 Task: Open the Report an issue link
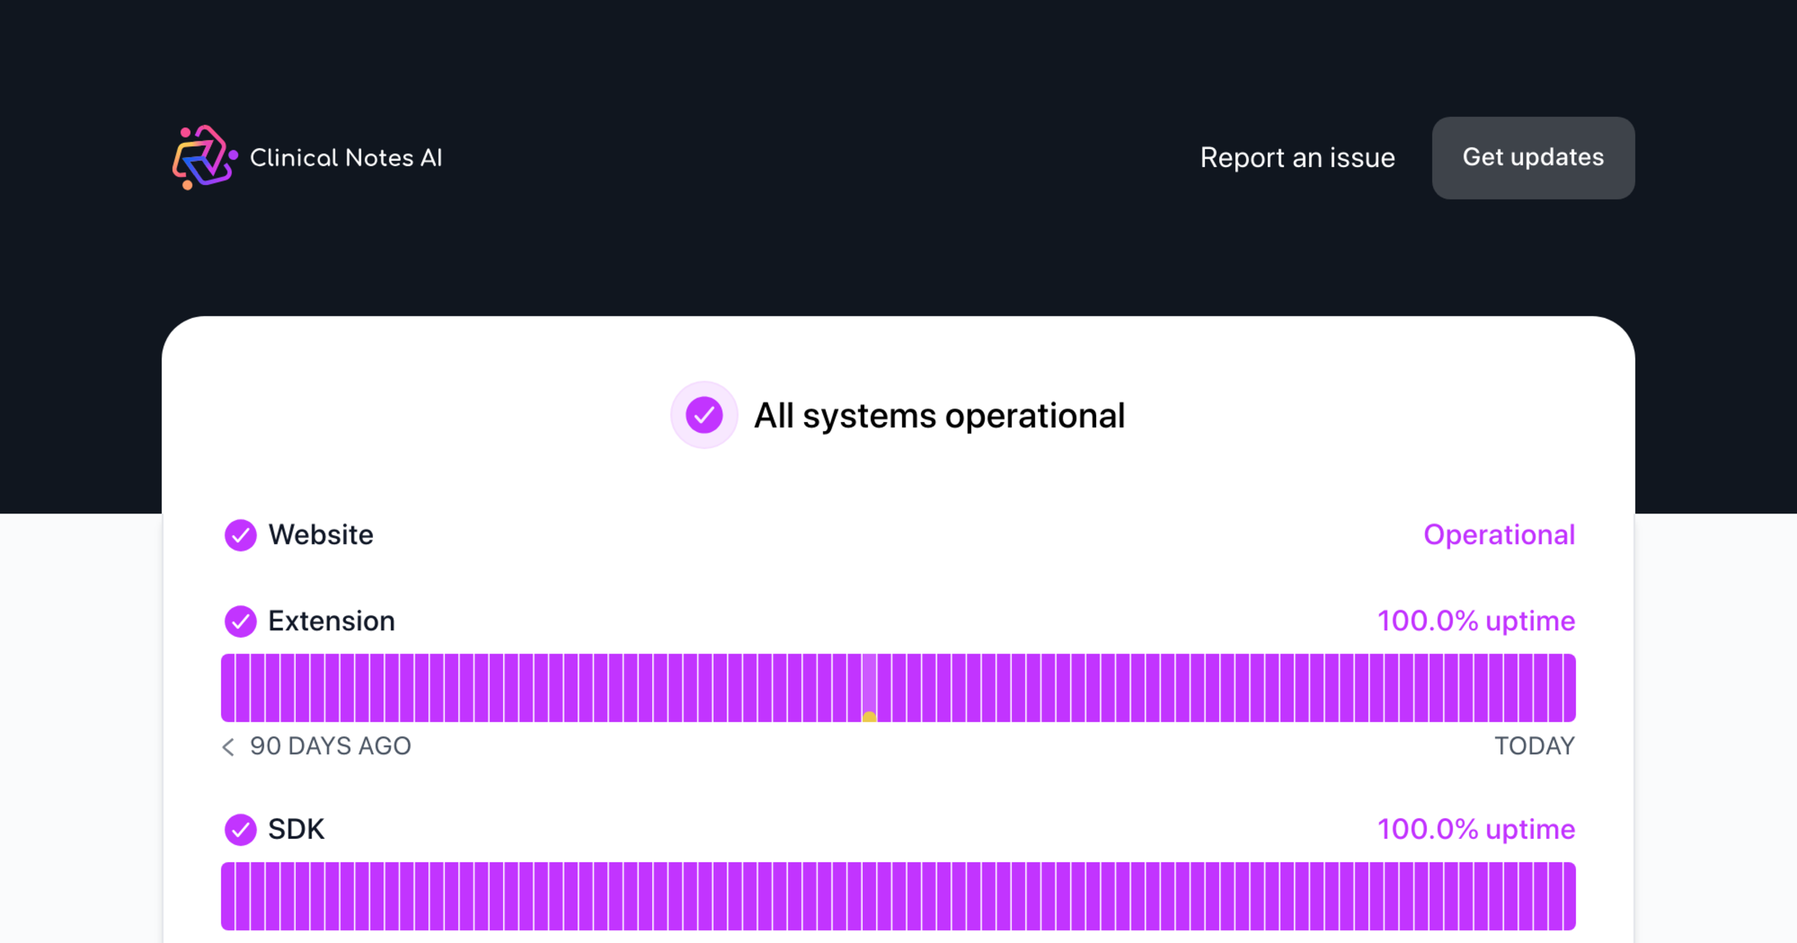1297,158
